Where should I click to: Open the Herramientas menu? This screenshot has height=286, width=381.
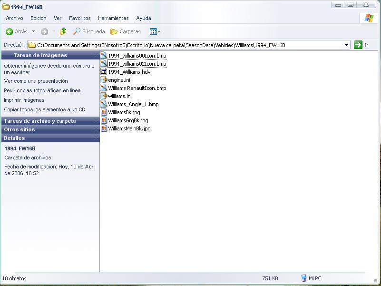tap(113, 18)
